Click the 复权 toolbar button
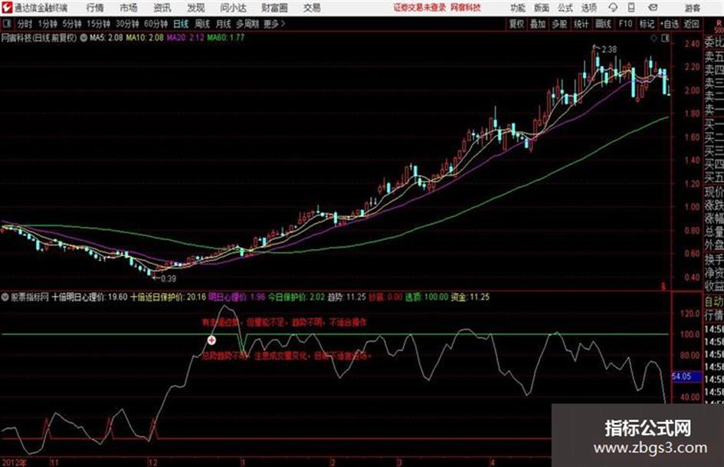724x467 pixels. (516, 24)
